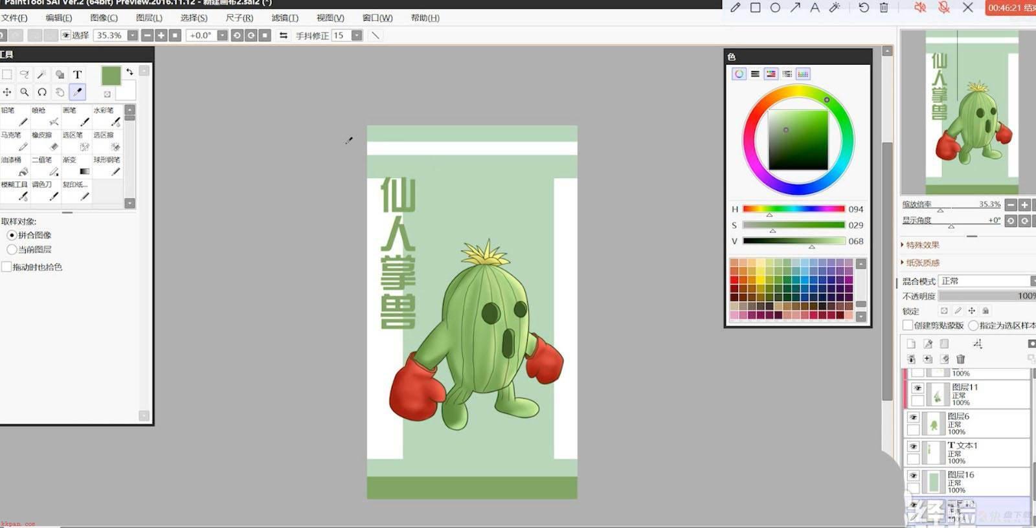Select the move tool
The height and width of the screenshot is (528, 1036).
6,92
